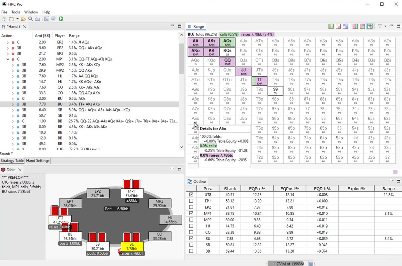Select the highlighted grid matrix view icon
This screenshot has width=402, height=266.
coord(370,26)
